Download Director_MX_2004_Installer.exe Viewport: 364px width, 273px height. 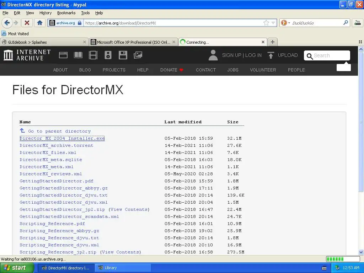point(62,138)
